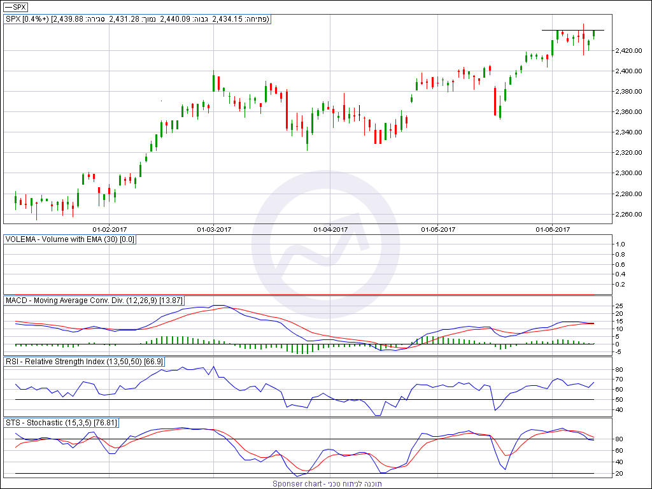Click the MACD axis value 25
The width and height of the screenshot is (652, 489).
click(619, 306)
